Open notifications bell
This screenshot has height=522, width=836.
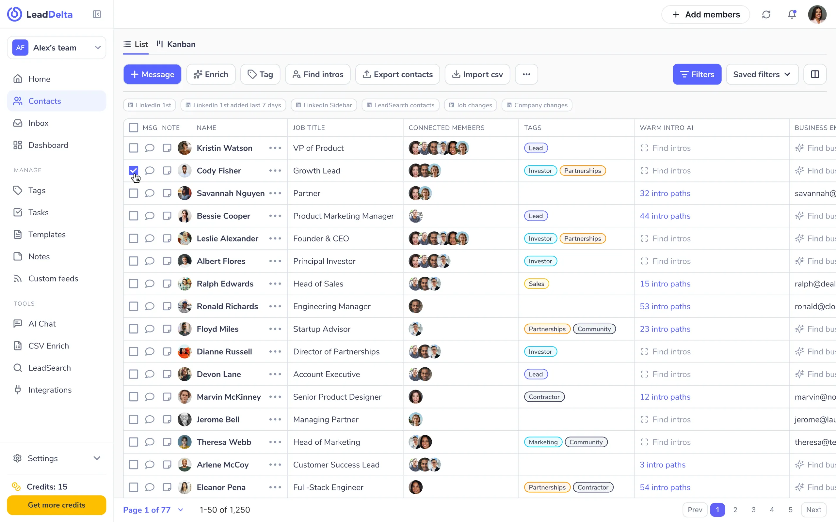click(x=792, y=14)
